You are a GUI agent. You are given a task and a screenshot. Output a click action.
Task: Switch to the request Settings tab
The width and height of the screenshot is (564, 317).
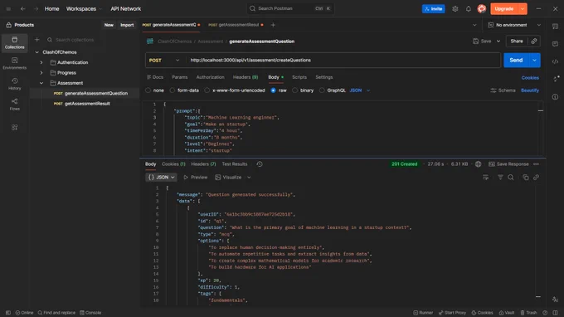[324, 77]
